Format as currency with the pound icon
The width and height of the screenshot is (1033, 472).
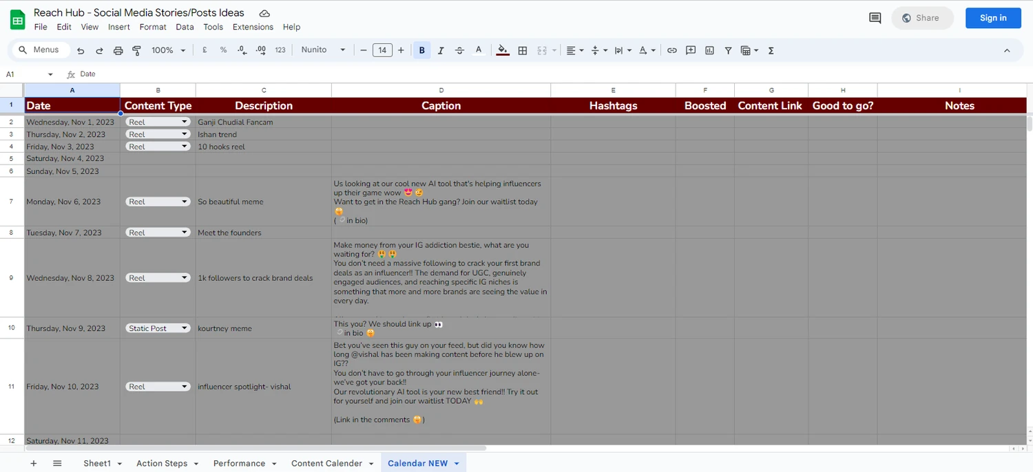click(x=205, y=50)
